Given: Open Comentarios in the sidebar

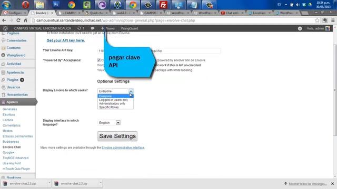Looking at the screenshot, I should (x=16, y=40).
